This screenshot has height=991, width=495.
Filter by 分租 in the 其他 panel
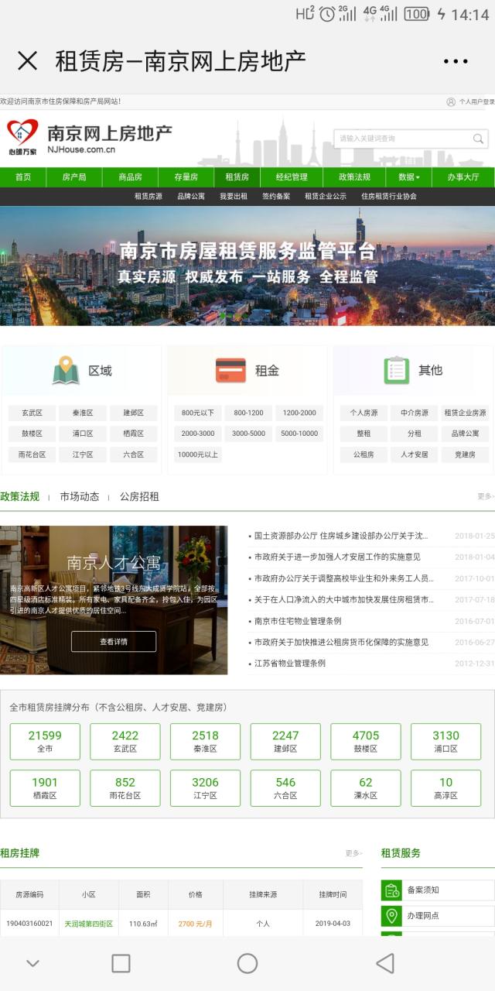pos(415,434)
